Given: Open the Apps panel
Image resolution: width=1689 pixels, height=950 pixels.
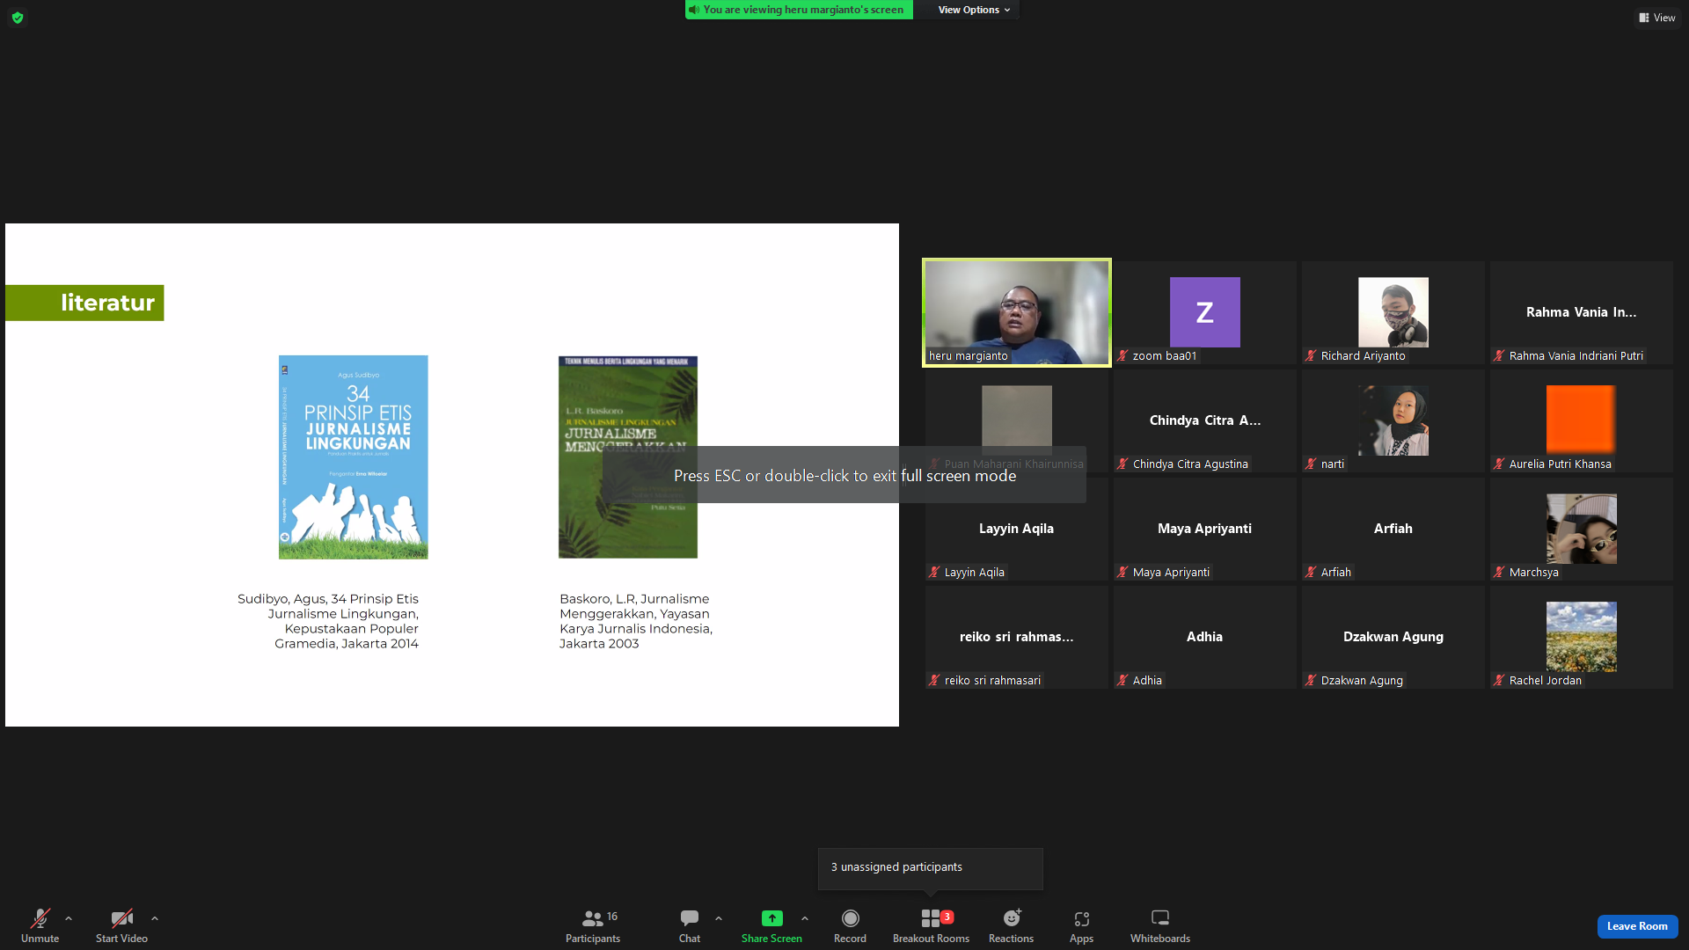Looking at the screenshot, I should (1081, 926).
